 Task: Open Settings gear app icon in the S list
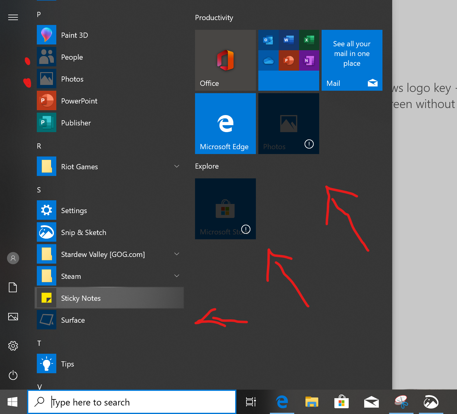(x=47, y=210)
